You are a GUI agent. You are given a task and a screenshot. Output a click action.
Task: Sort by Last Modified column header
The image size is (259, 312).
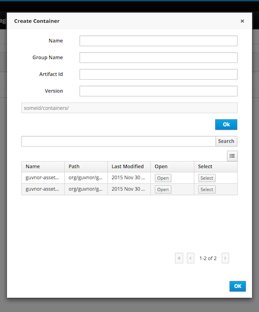129,166
